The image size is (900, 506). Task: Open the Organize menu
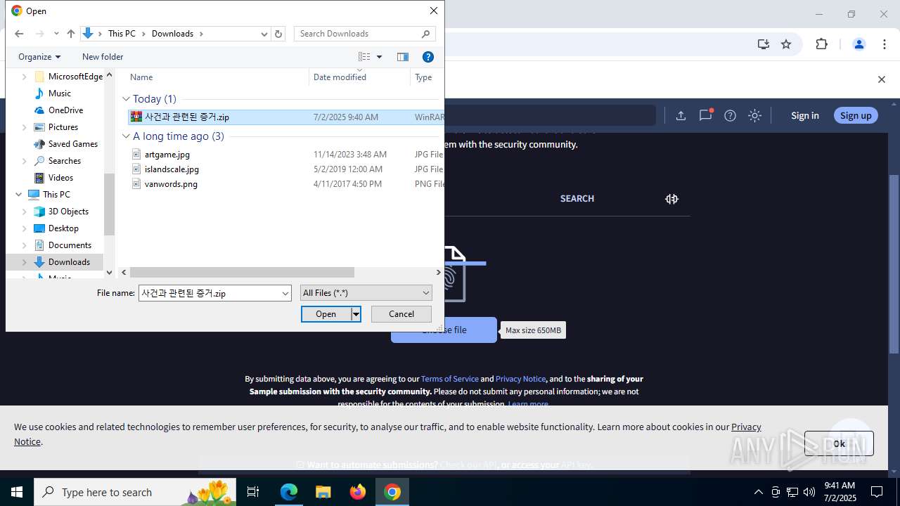click(x=39, y=57)
